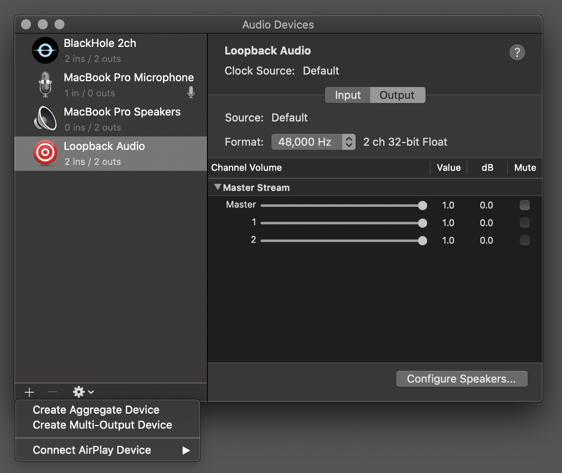Open Connect AirPlay Device submenu
562x473 pixels.
click(x=107, y=450)
